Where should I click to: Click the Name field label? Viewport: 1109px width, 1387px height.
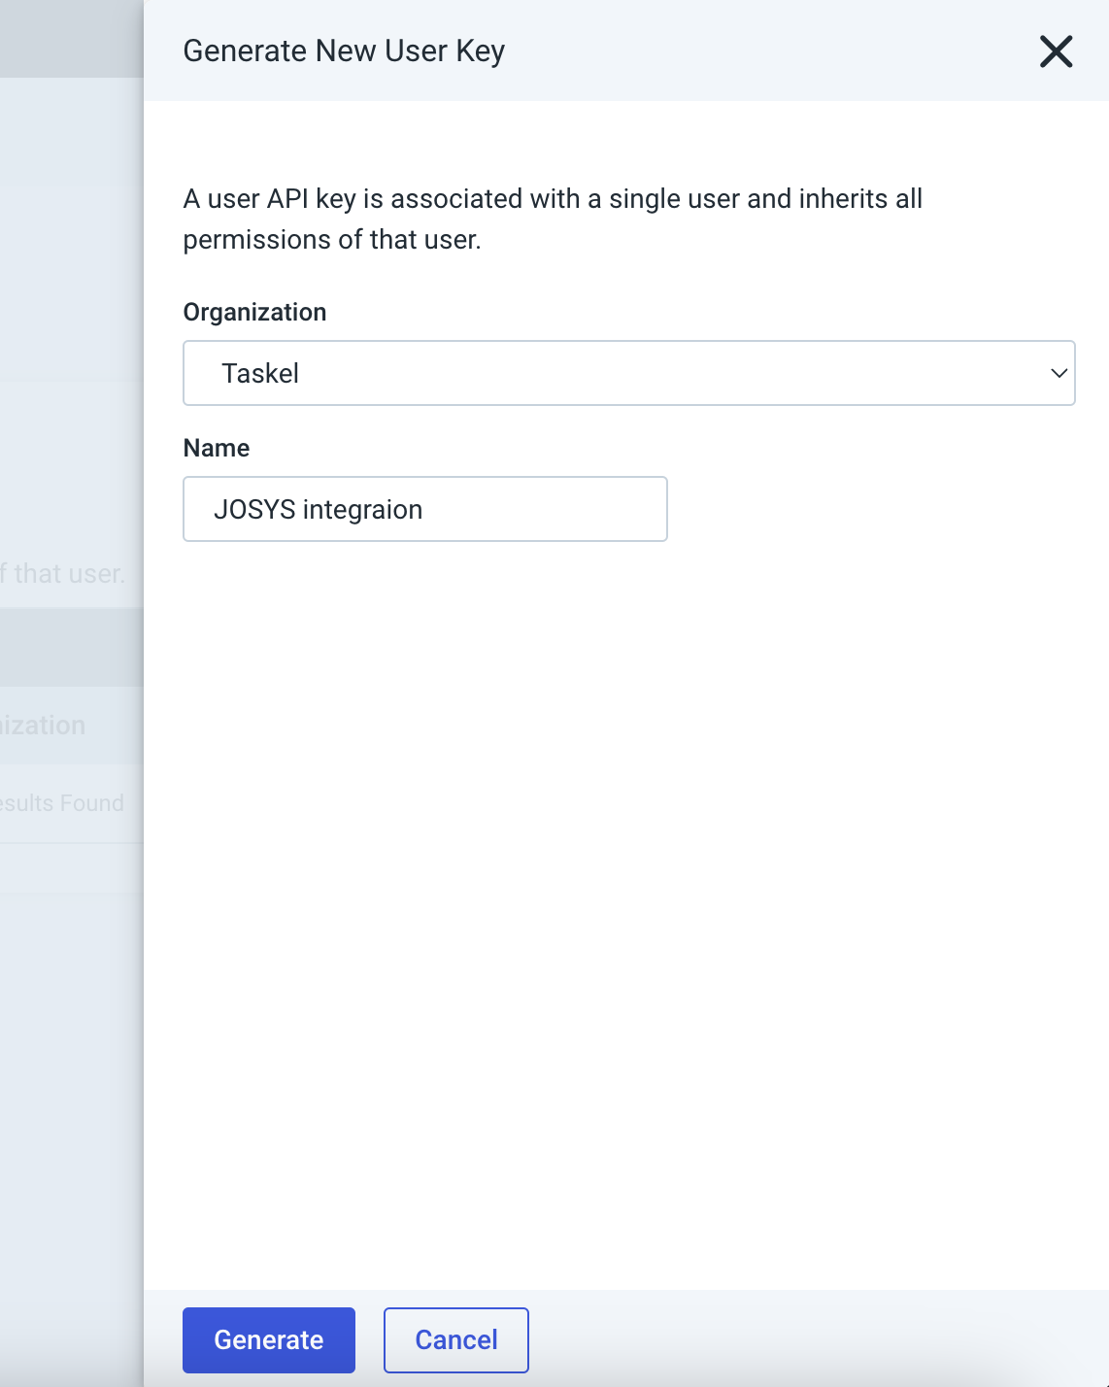click(x=217, y=448)
